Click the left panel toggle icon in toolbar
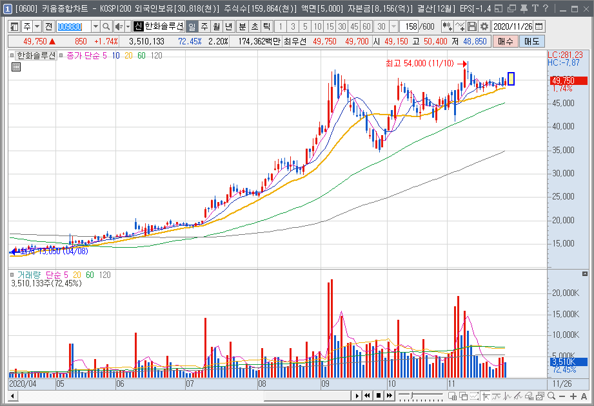Screen dimensions: 594x406 (14, 26)
